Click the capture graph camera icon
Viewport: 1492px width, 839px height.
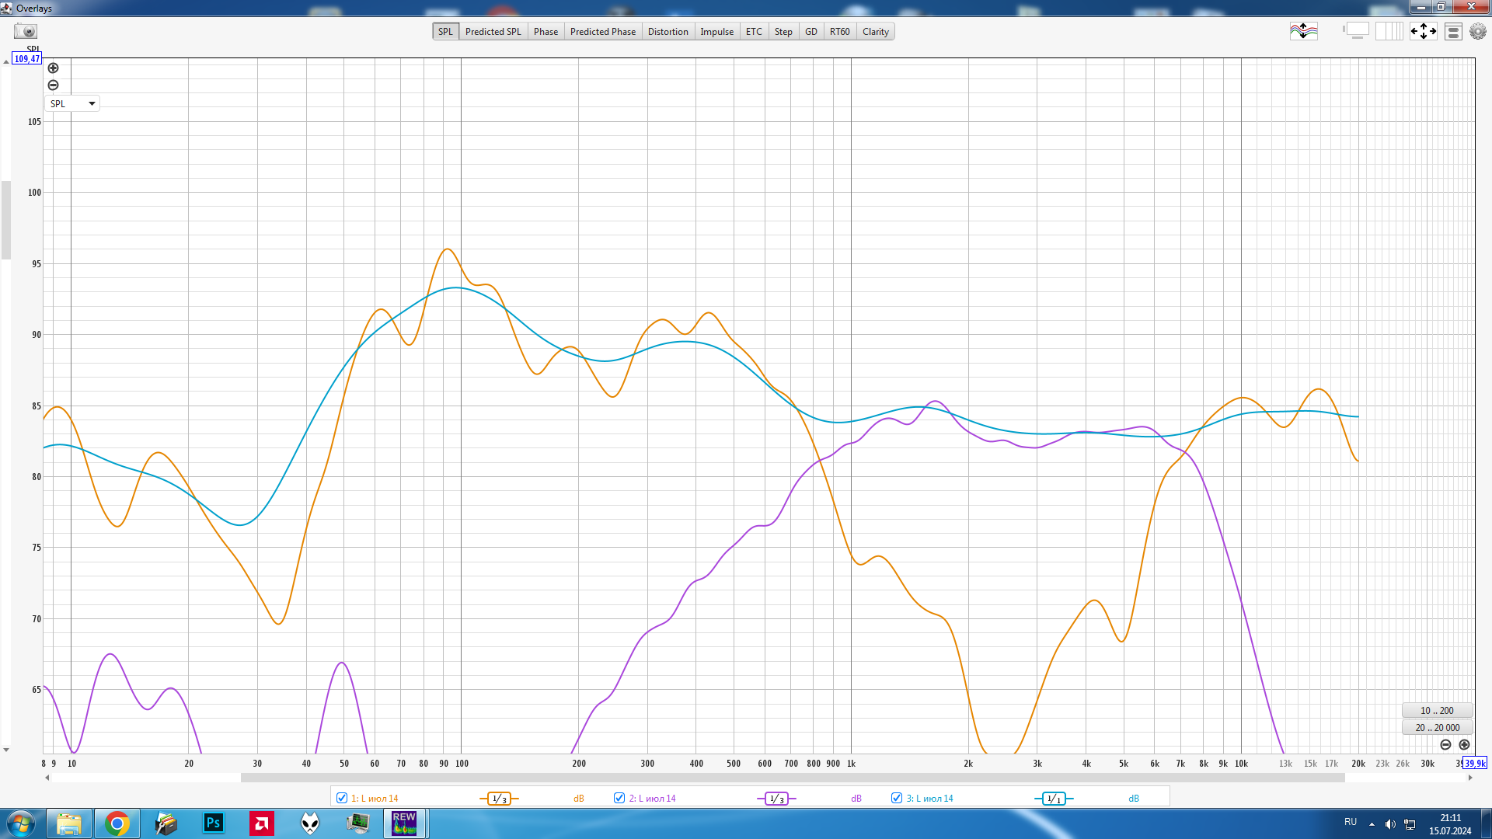pos(26,32)
